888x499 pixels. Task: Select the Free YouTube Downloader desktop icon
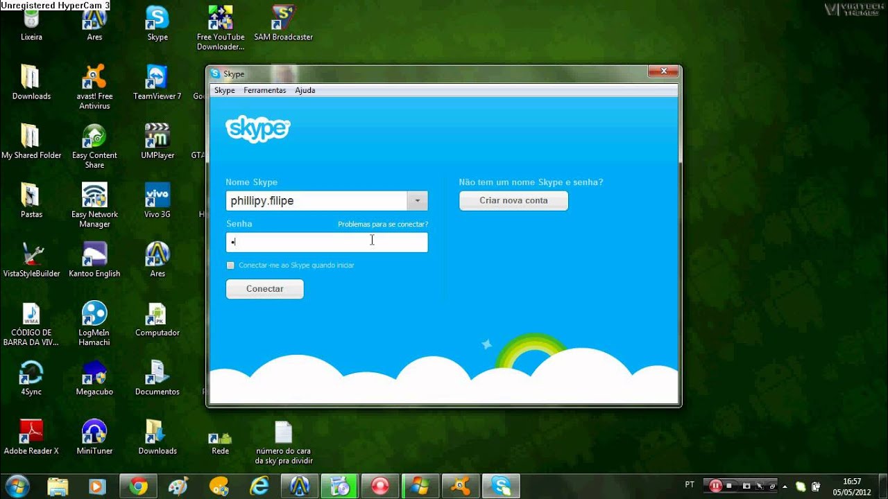(x=221, y=28)
